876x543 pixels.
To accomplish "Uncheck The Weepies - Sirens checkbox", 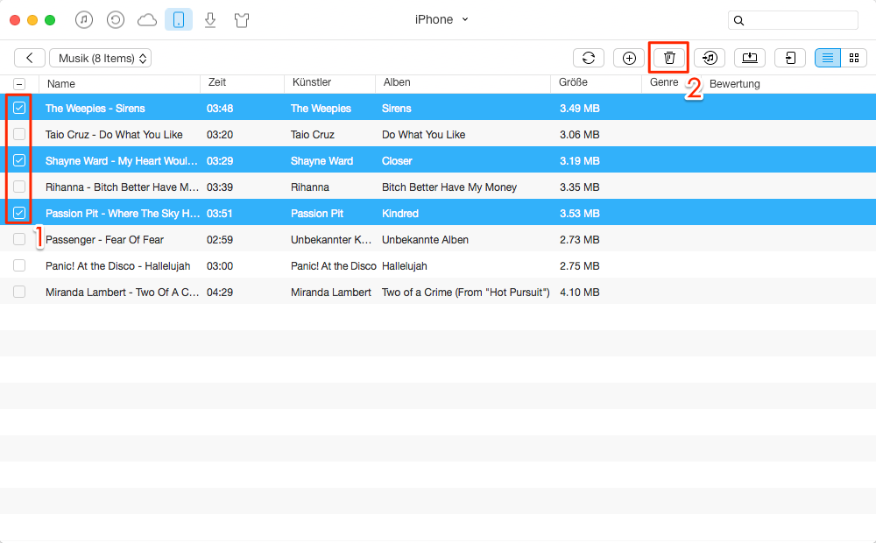I will [19, 108].
